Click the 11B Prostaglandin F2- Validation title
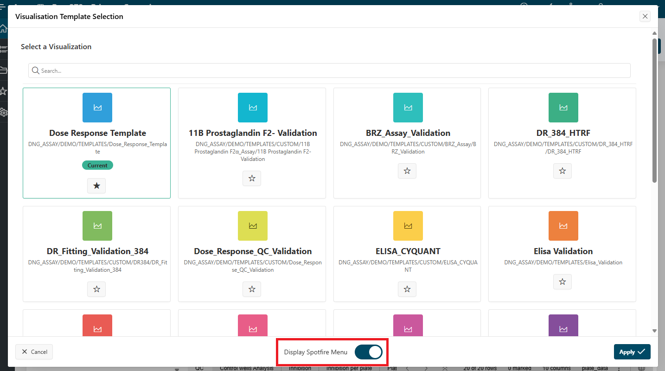Screen dimensions: 665x371 tap(253, 133)
